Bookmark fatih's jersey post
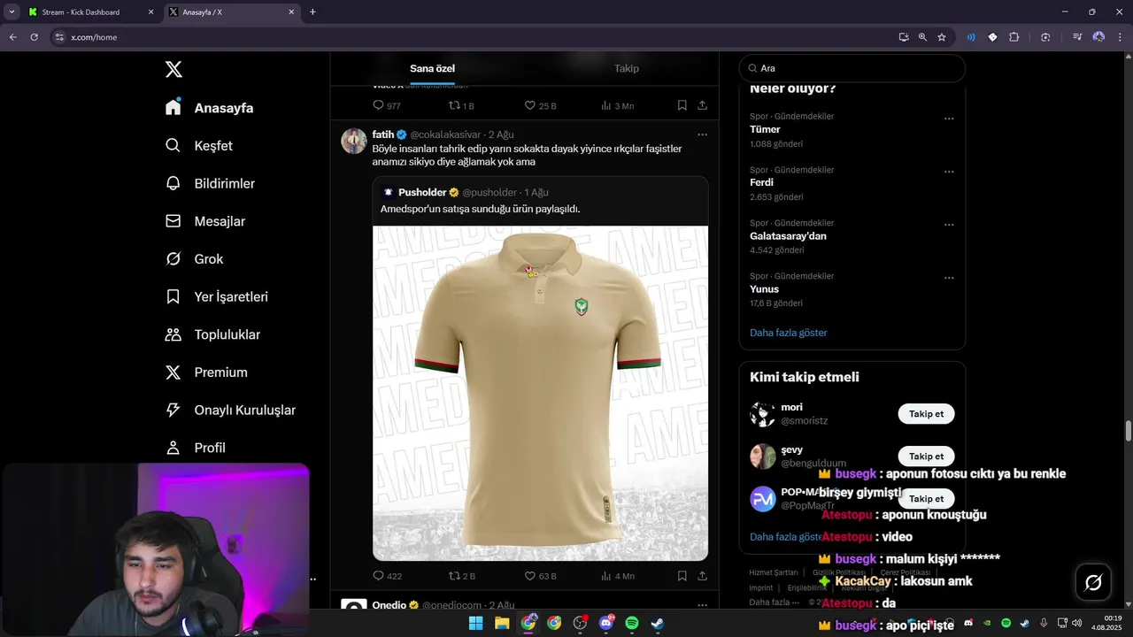 pyautogui.click(x=682, y=576)
